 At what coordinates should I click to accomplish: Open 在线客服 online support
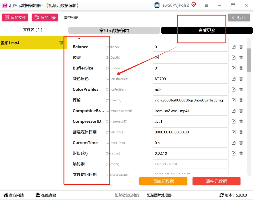(46, 195)
